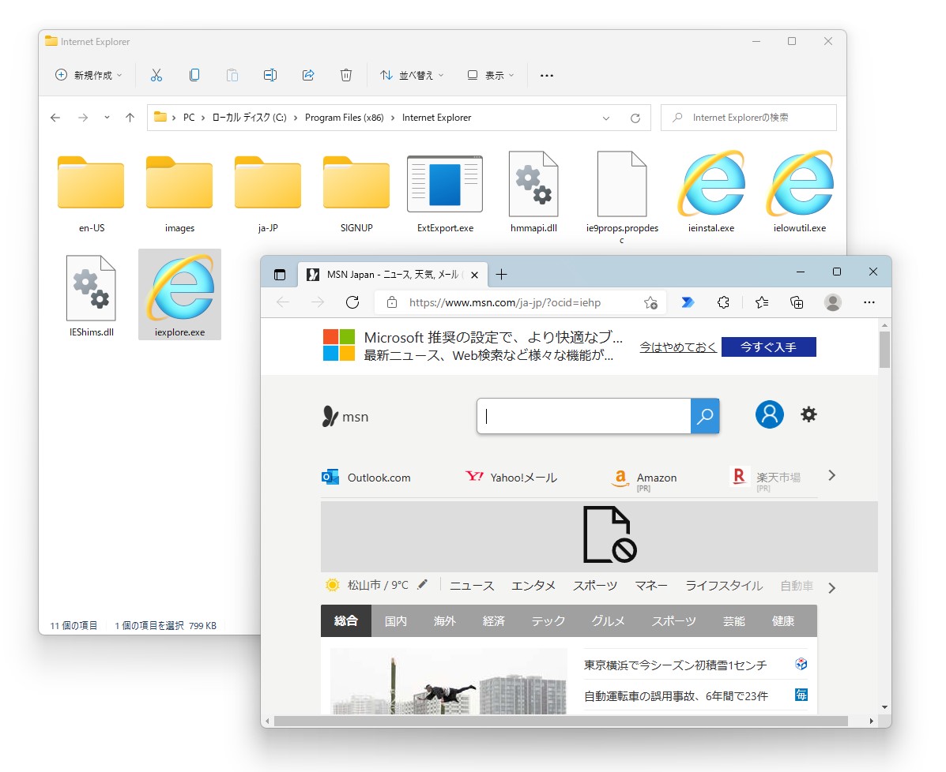
Task: Switch to the 国内 news tab
Action: tap(396, 620)
